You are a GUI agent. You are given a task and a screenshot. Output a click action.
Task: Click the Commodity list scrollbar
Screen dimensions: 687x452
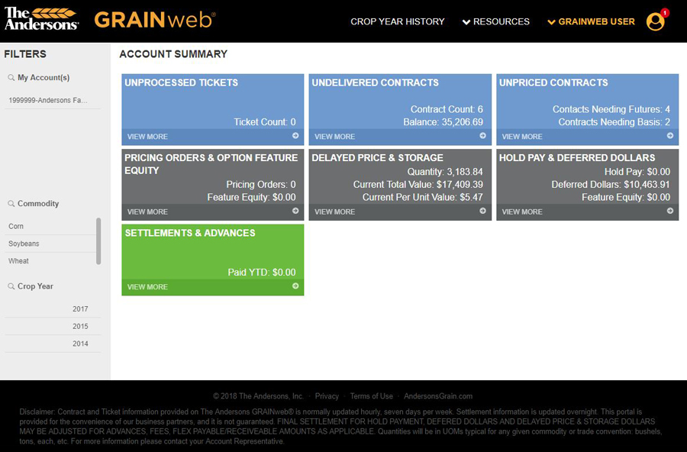[98, 241]
